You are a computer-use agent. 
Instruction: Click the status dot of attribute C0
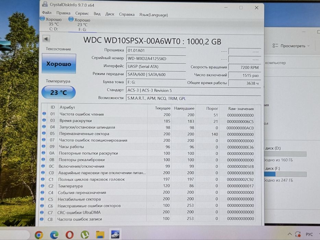[x=43, y=173]
